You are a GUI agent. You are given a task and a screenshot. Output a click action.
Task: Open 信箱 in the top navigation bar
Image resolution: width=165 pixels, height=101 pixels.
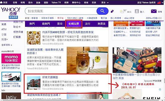(15, 2)
